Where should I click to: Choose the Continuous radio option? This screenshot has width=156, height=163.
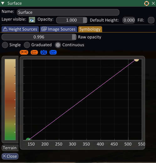tap(58, 45)
